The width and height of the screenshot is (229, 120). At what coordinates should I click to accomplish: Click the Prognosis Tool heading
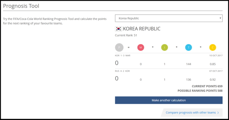tap(21, 6)
